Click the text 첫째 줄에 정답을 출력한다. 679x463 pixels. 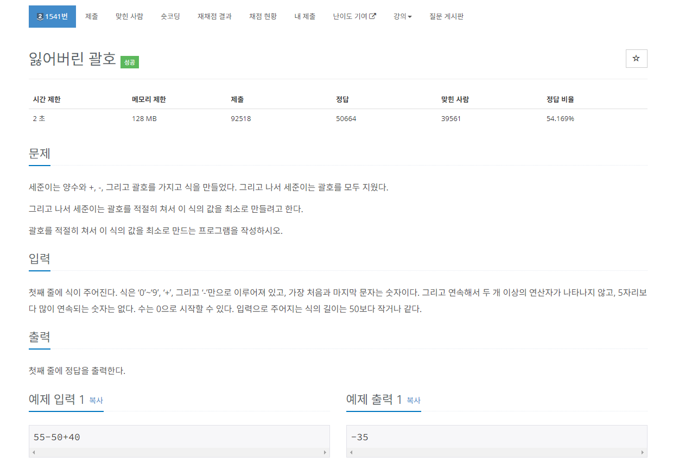click(77, 371)
